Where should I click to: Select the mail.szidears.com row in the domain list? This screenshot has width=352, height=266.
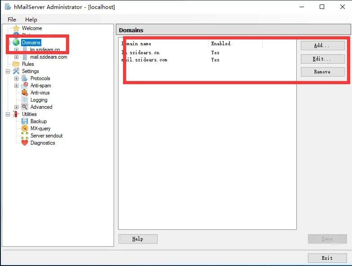click(144, 60)
